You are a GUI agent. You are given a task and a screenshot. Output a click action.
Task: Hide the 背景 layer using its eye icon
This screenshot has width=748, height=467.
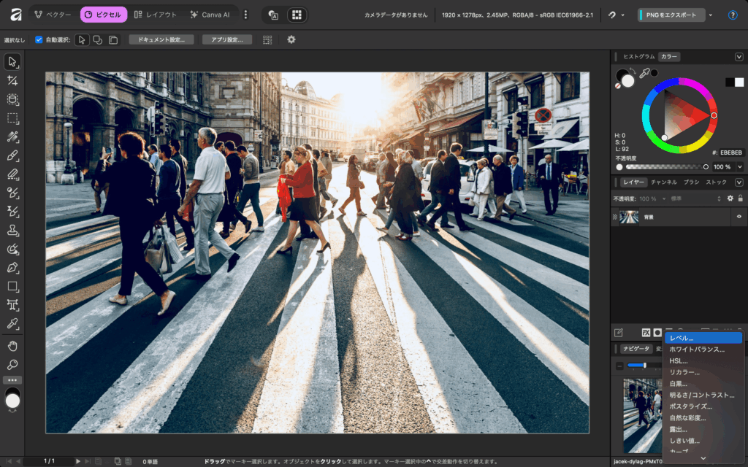click(x=739, y=217)
